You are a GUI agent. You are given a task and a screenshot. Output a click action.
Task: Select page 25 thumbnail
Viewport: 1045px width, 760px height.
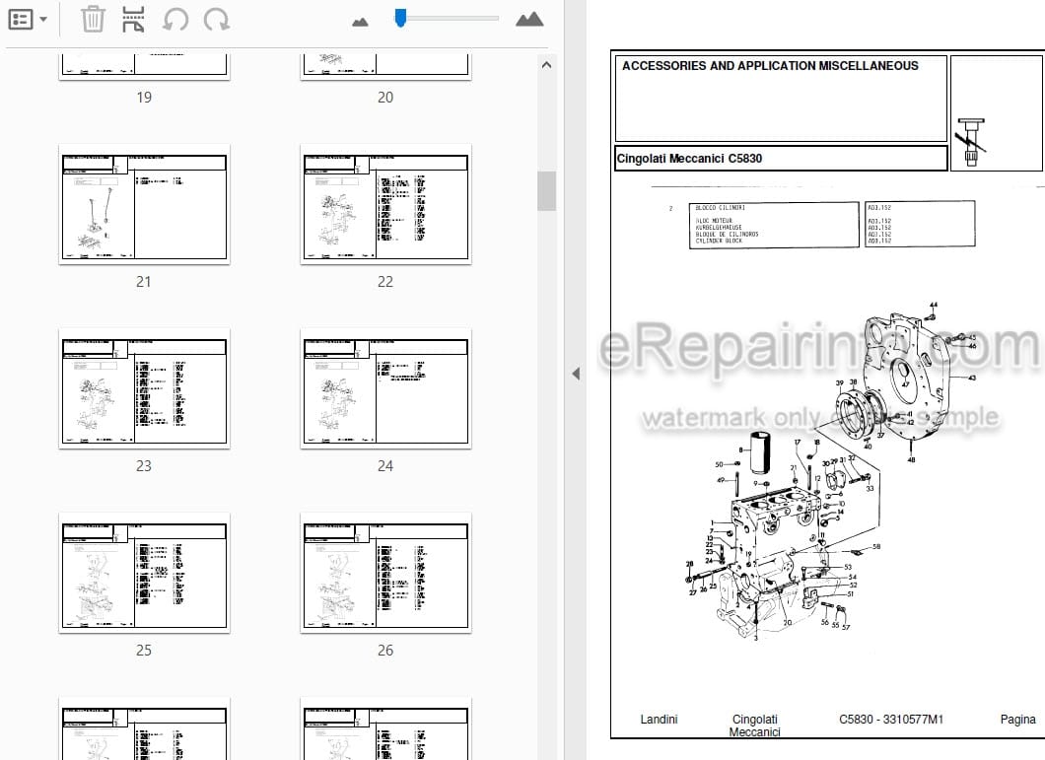[x=144, y=573]
